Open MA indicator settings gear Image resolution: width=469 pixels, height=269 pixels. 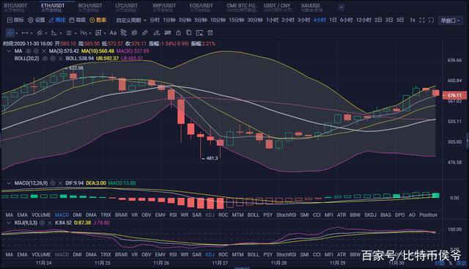36,51
